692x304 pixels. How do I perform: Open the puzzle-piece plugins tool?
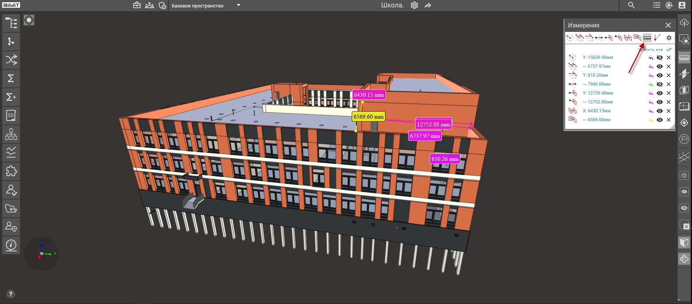tap(11, 171)
